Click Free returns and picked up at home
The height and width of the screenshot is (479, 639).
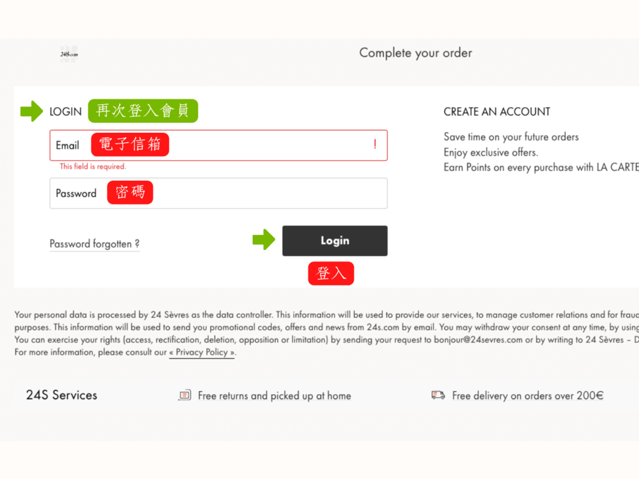coord(275,395)
